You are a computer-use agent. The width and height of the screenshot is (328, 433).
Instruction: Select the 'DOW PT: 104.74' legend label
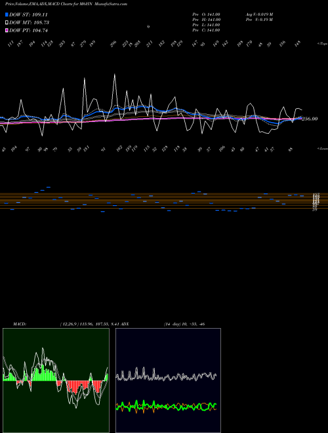28,30
